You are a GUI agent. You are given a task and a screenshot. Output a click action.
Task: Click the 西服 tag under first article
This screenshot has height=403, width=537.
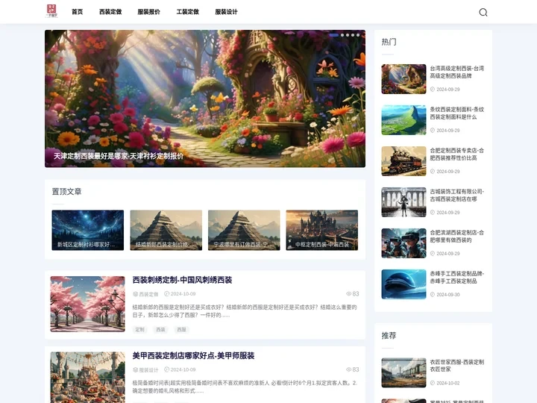click(181, 329)
